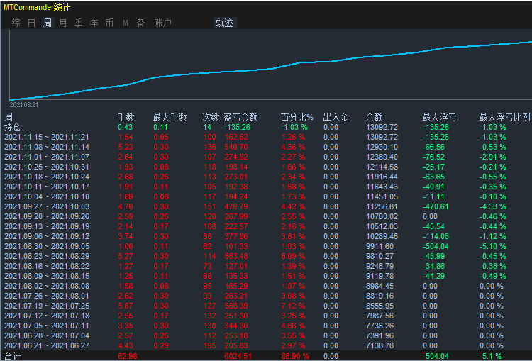Open the 备 notes tab
The width and height of the screenshot is (532, 361).
pos(141,23)
